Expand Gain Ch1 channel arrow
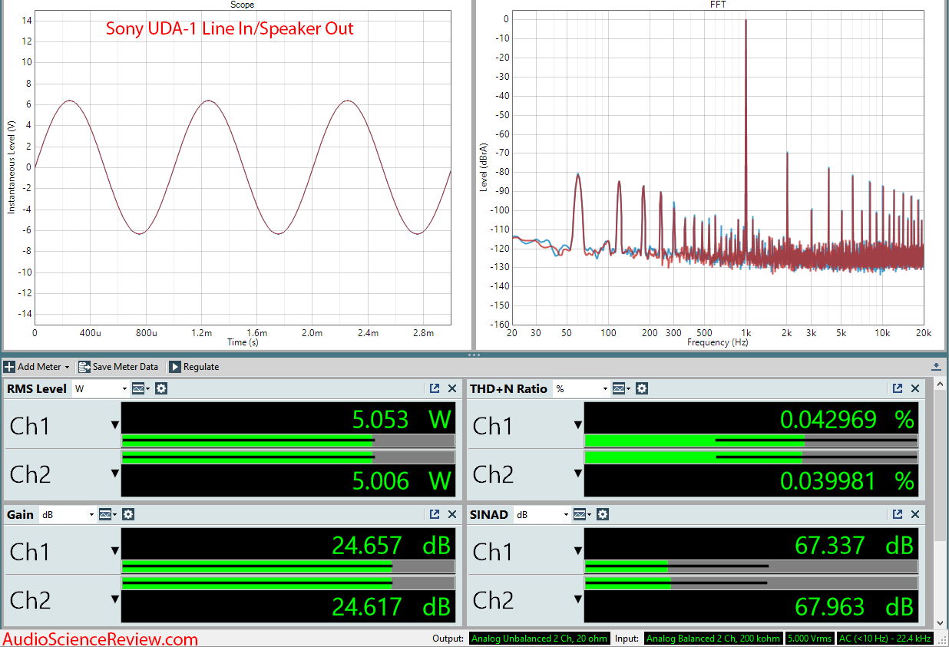This screenshot has width=949, height=647. point(114,550)
